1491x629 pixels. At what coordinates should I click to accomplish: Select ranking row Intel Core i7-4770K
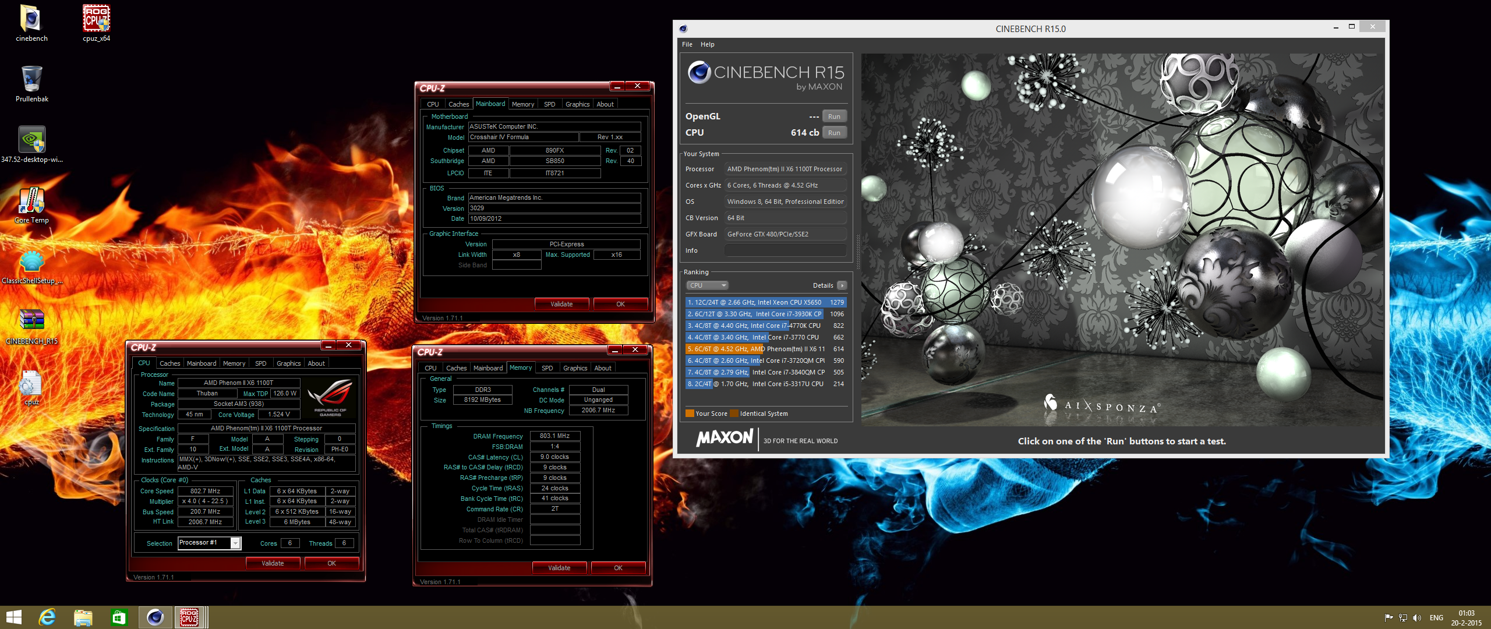coord(766,326)
